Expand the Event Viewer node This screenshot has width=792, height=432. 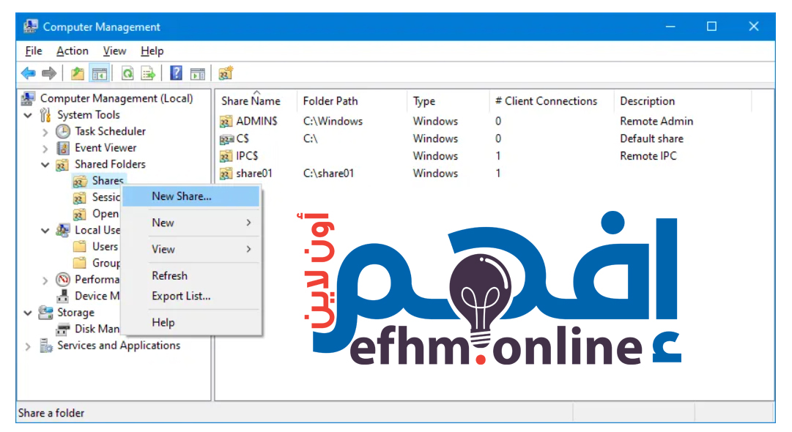coord(45,149)
